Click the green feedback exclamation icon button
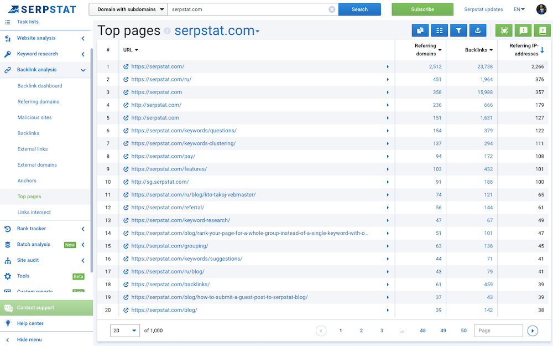This screenshot has width=553, height=346. pos(523,30)
